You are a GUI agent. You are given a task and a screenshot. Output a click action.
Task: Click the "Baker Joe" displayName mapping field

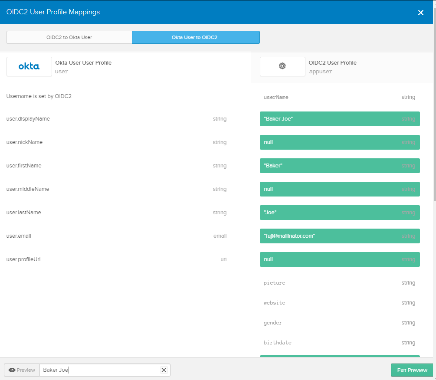[340, 119]
